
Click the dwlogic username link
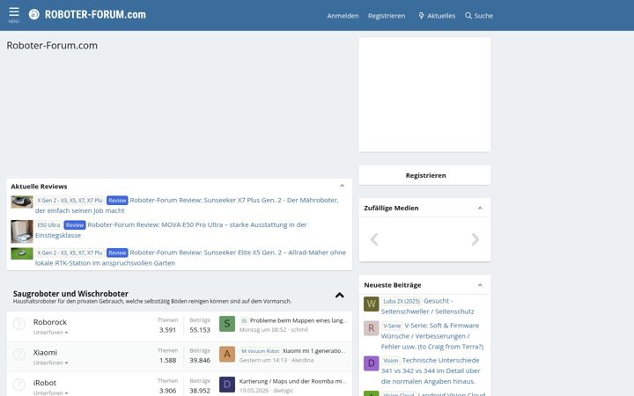pyautogui.click(x=283, y=391)
